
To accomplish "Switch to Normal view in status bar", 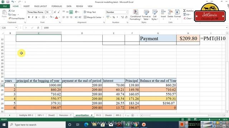I will click(x=182, y=119).
